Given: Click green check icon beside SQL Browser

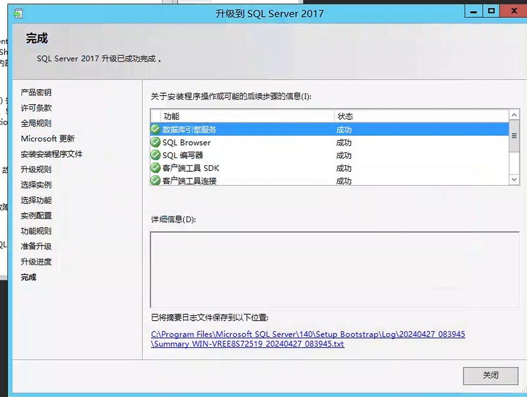Looking at the screenshot, I should point(155,142).
